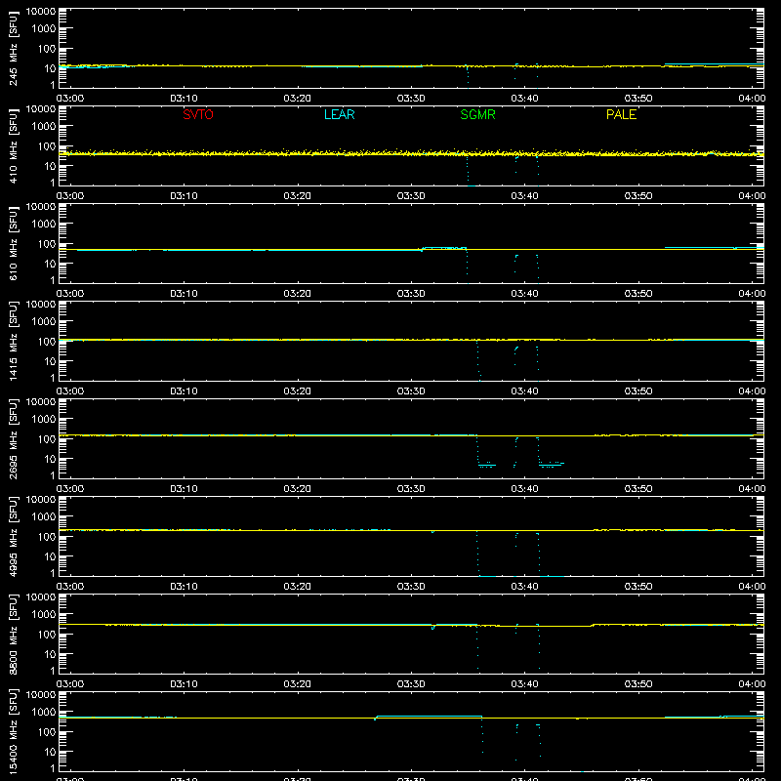Click 03:50 time label of 2695 MHz panel
This screenshot has height=781, width=781.
coord(638,489)
